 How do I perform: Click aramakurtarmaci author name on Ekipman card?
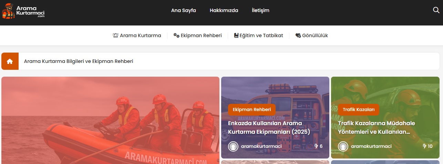coord(261,146)
